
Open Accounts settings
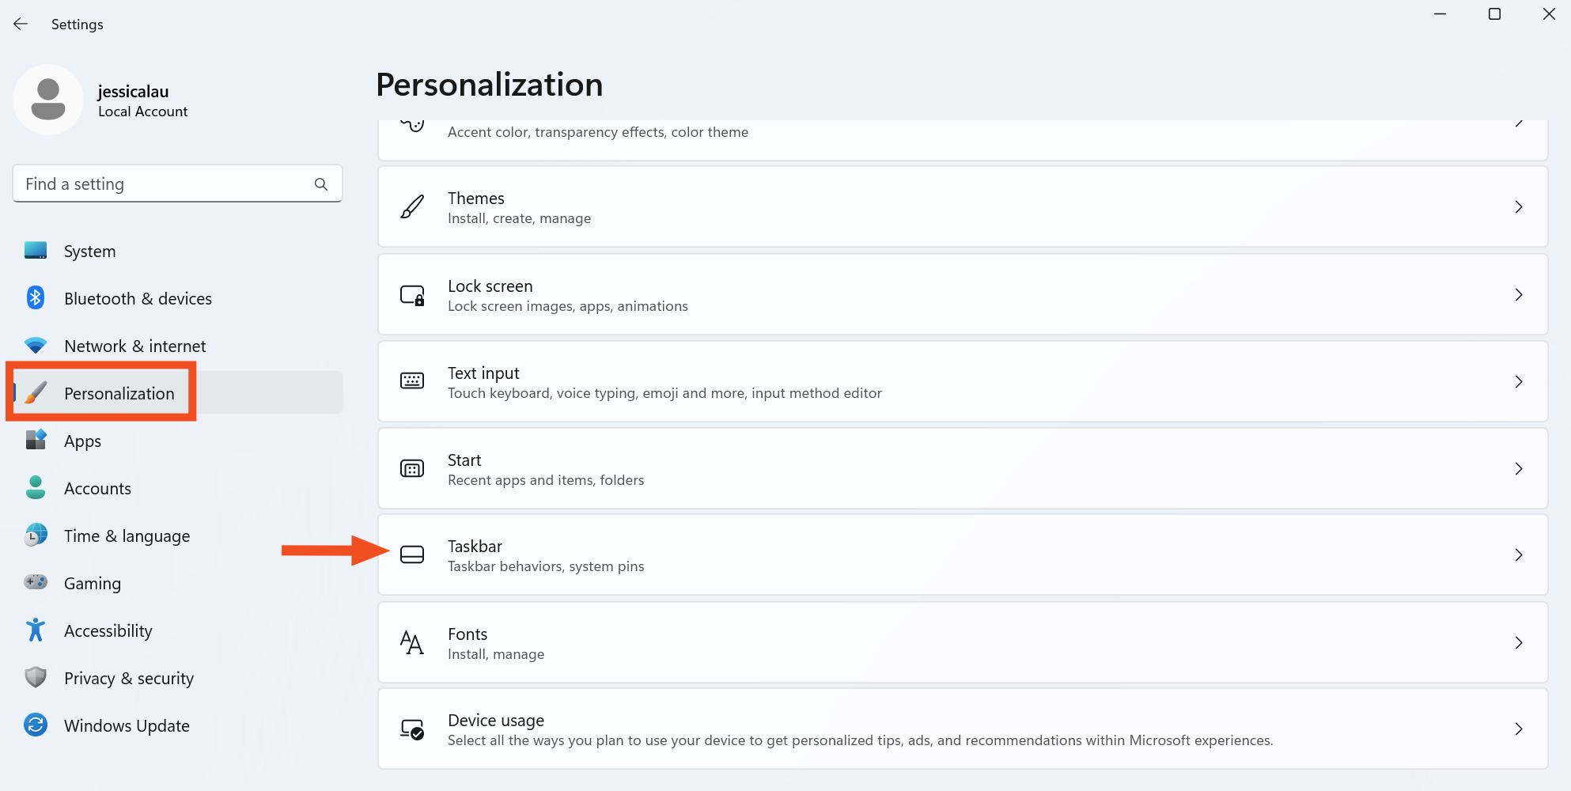[x=178, y=488]
